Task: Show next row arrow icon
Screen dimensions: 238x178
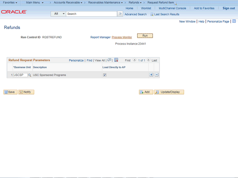Action: click(149, 60)
